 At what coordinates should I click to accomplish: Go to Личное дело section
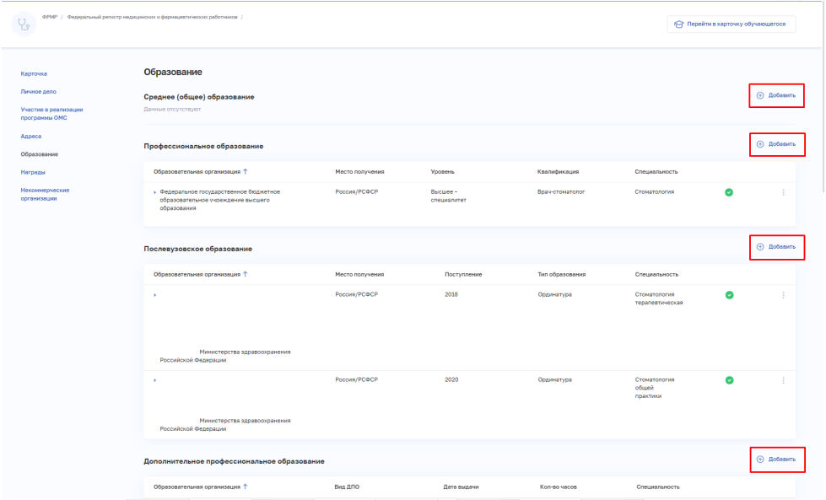pyautogui.click(x=39, y=92)
